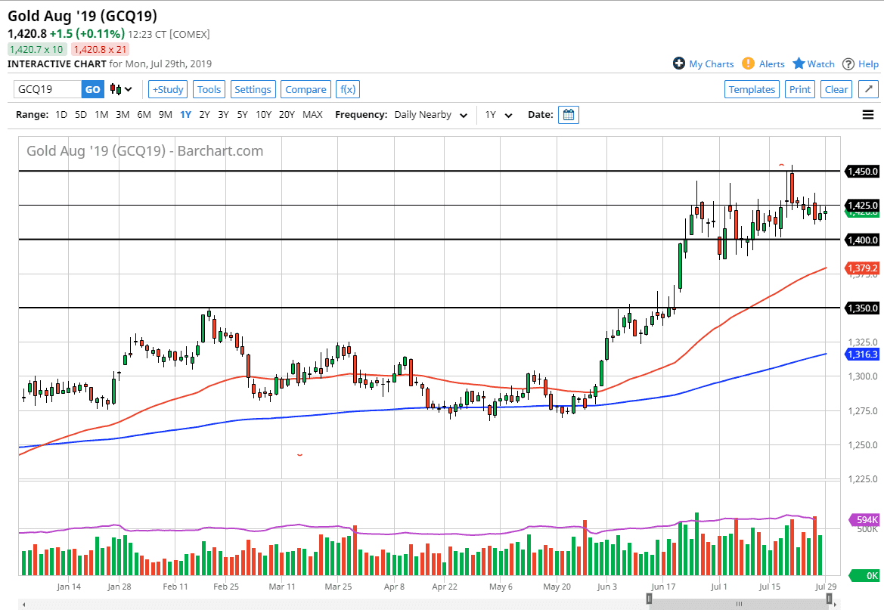Image resolution: width=884 pixels, height=610 pixels.
Task: Open the date picker calendar icon
Action: (x=569, y=115)
